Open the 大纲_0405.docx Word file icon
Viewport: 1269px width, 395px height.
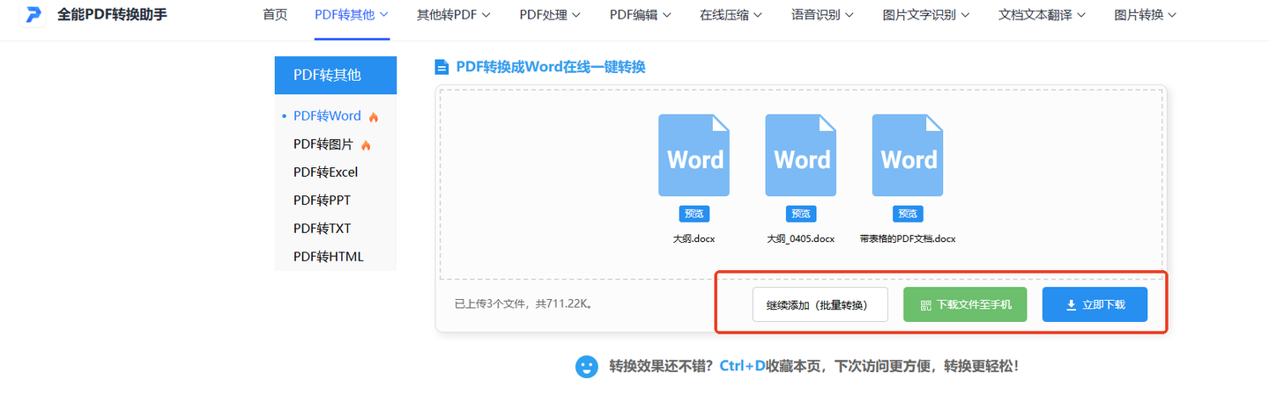800,155
